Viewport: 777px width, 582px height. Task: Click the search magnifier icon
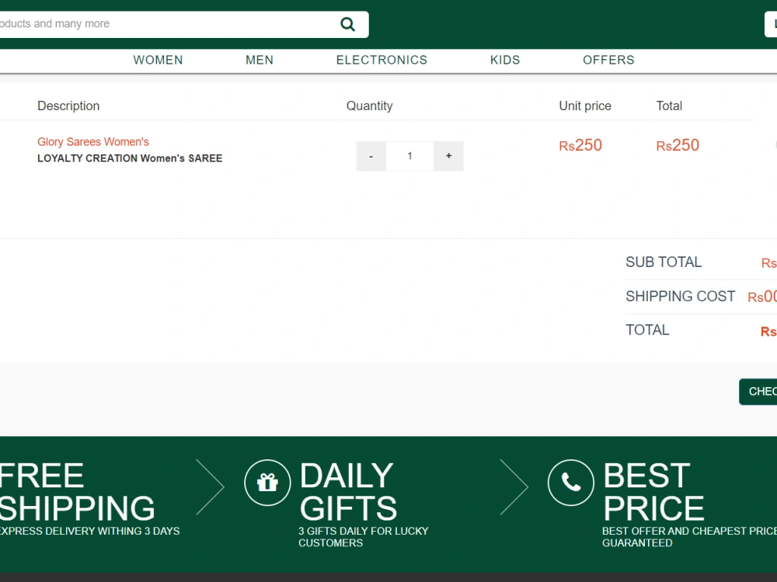click(x=347, y=24)
